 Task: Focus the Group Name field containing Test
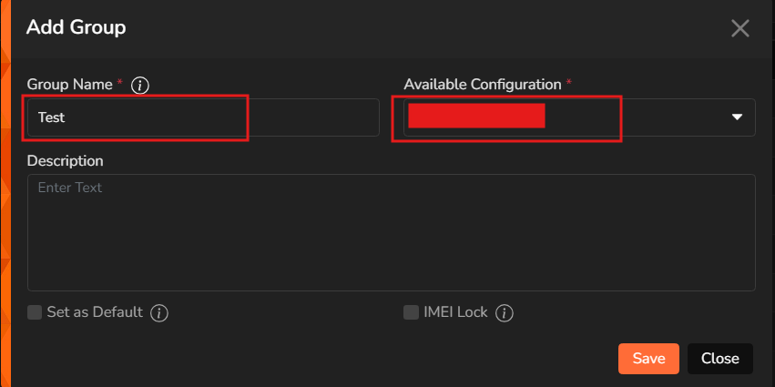click(x=202, y=117)
